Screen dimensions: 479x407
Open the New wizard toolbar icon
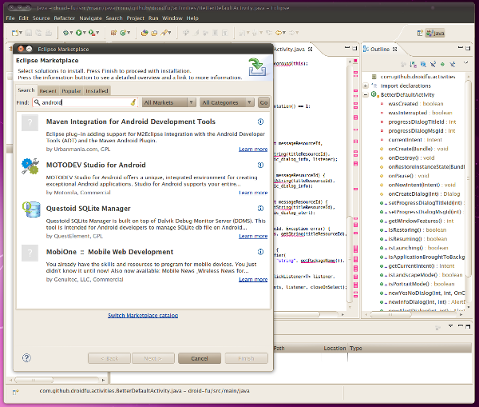pyautogui.click(x=14, y=33)
